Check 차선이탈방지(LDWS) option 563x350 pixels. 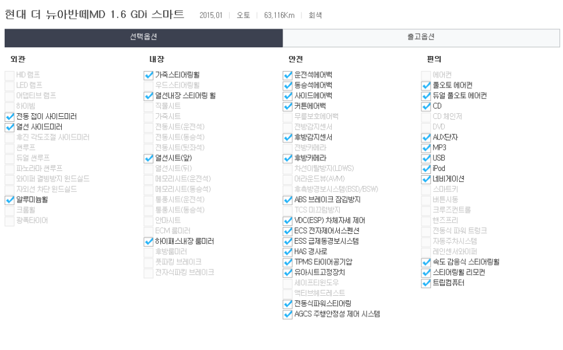point(287,169)
